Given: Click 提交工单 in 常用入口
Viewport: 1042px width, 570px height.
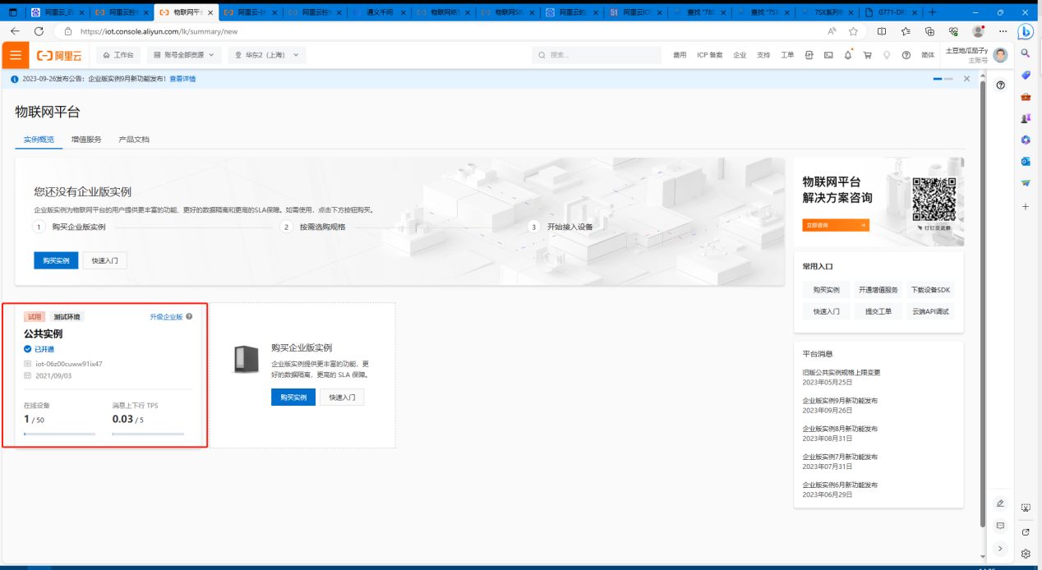Looking at the screenshot, I should 878,311.
